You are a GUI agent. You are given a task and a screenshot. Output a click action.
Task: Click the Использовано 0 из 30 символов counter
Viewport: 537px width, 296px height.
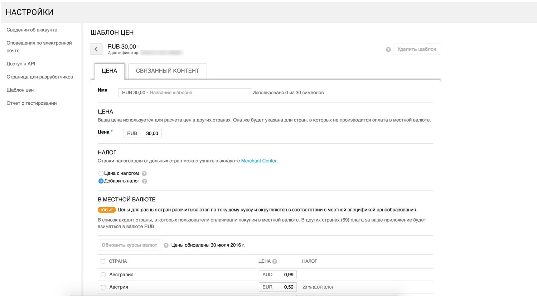pos(288,92)
